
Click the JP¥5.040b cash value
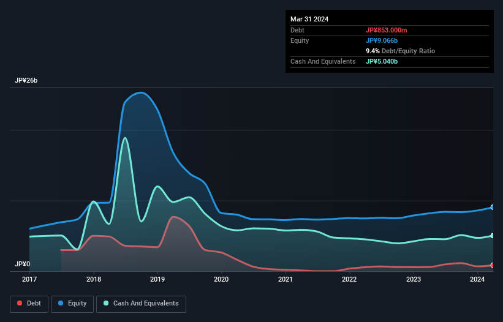coord(382,61)
